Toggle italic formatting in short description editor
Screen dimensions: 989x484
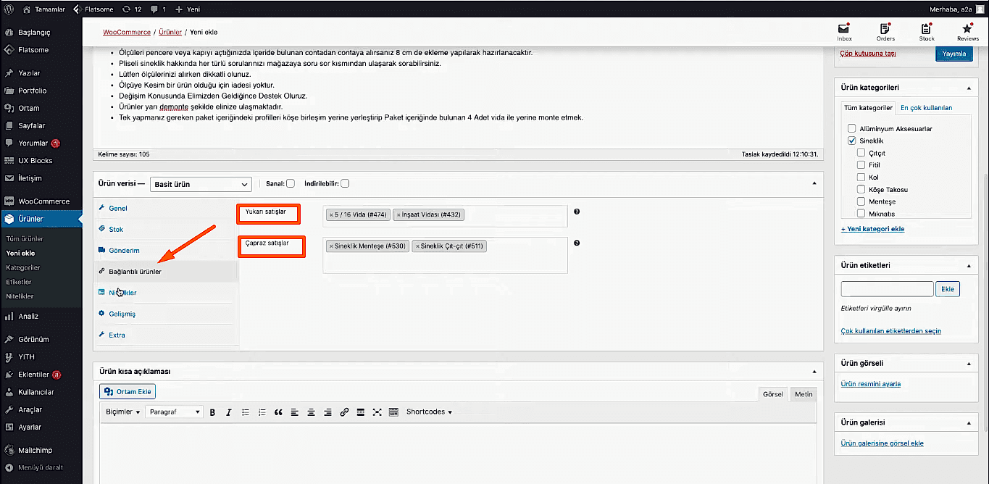tap(229, 412)
